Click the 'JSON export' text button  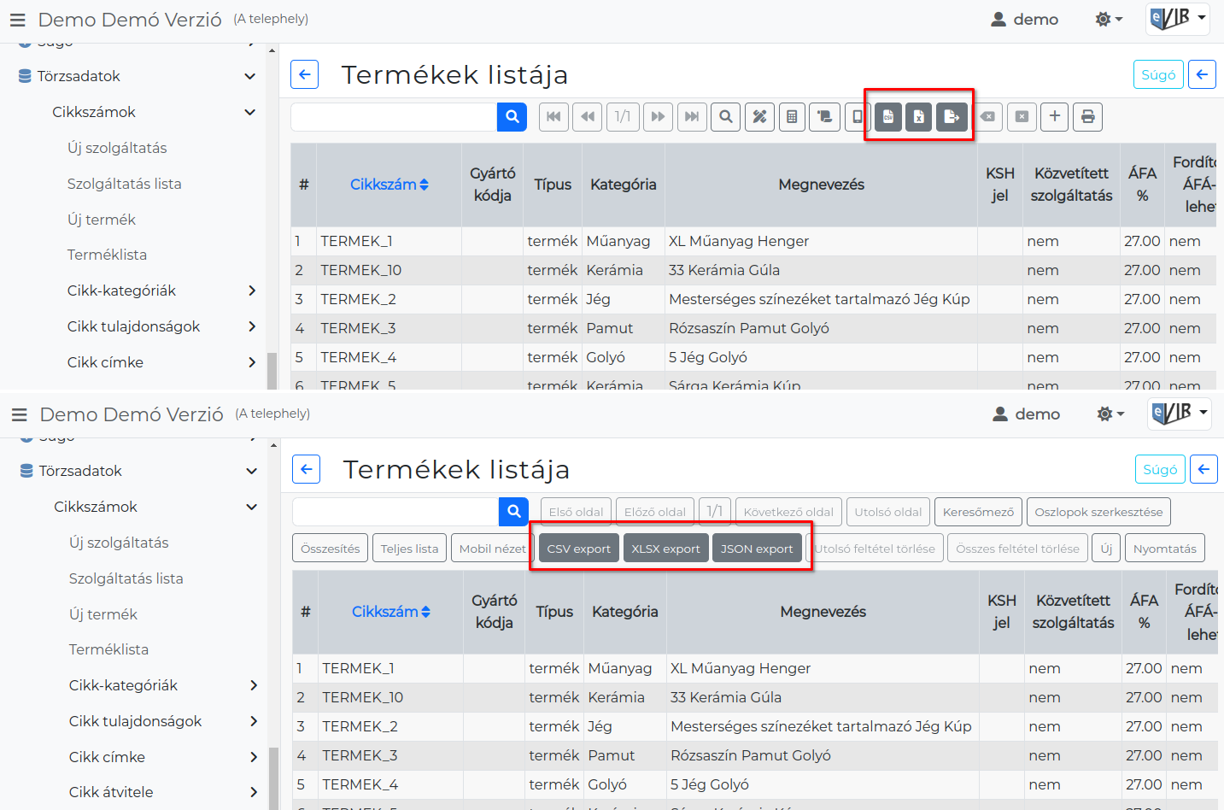(x=757, y=549)
